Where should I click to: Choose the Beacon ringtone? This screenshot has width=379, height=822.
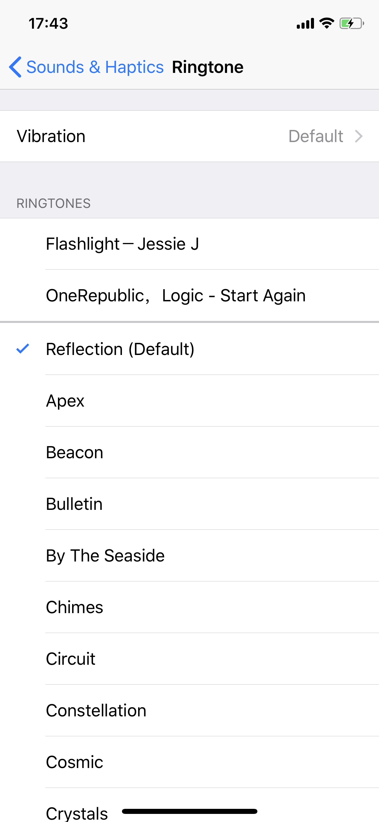tap(189, 453)
